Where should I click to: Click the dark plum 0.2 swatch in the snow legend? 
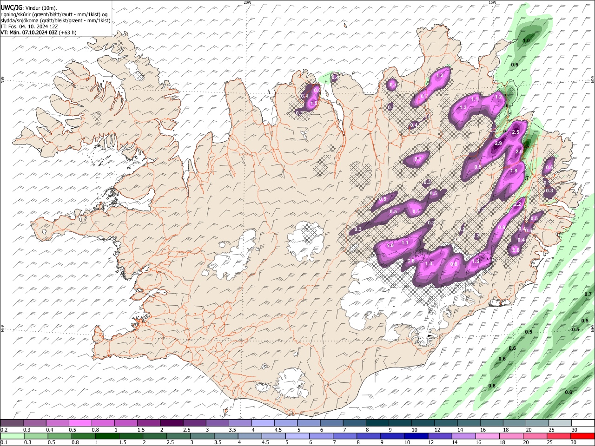coord(12,423)
